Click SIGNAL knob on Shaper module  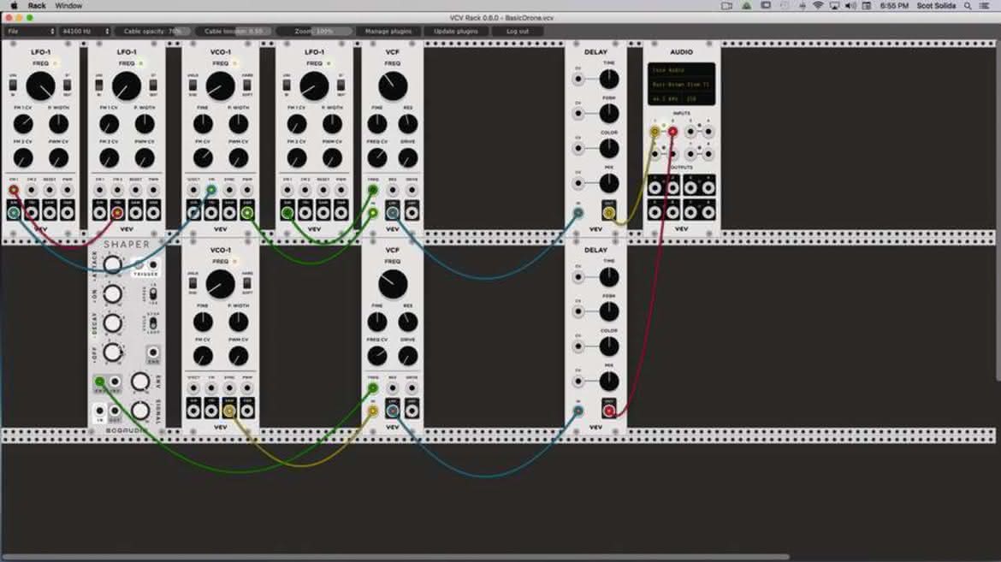[139, 410]
